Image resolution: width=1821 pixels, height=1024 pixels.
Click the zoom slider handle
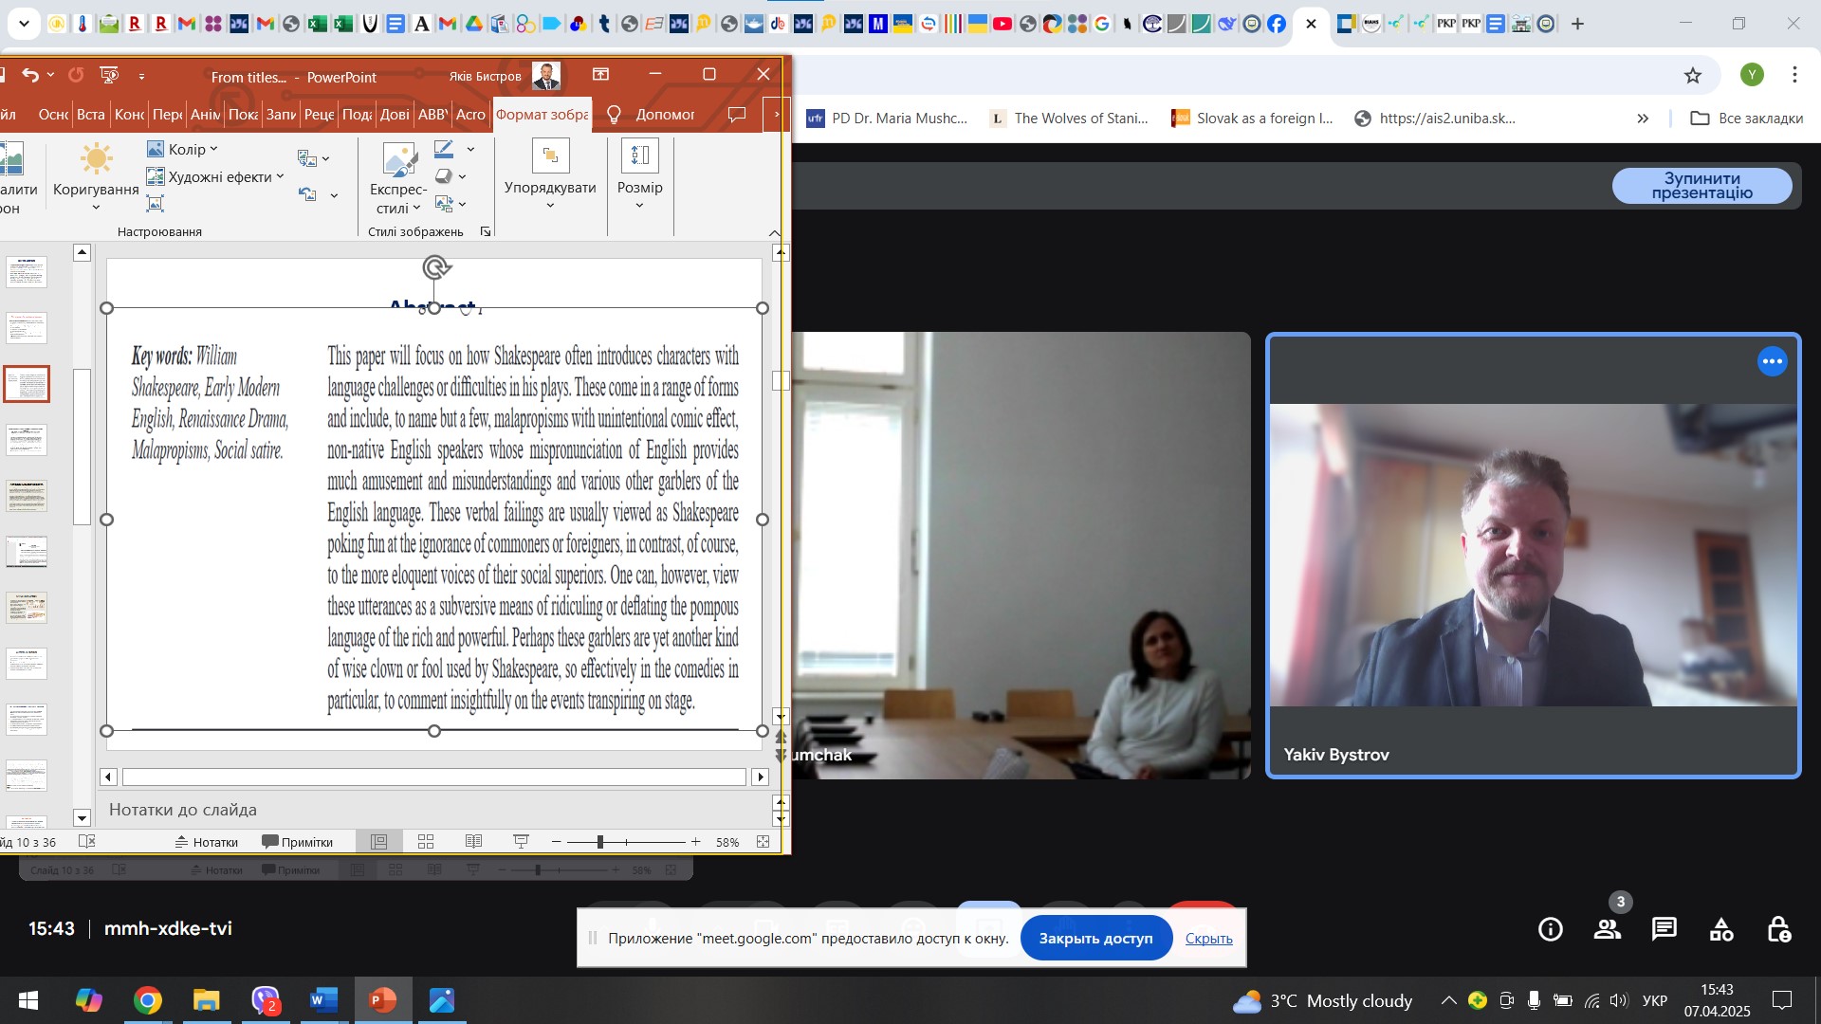click(599, 842)
